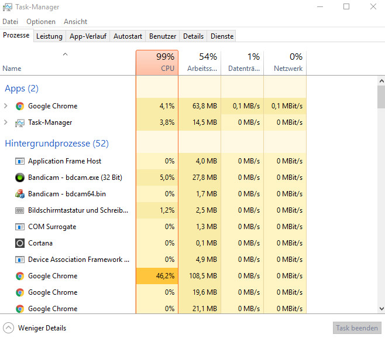The width and height of the screenshot is (385, 341).
Task: Click the scroll up arrow
Action: coord(381,81)
